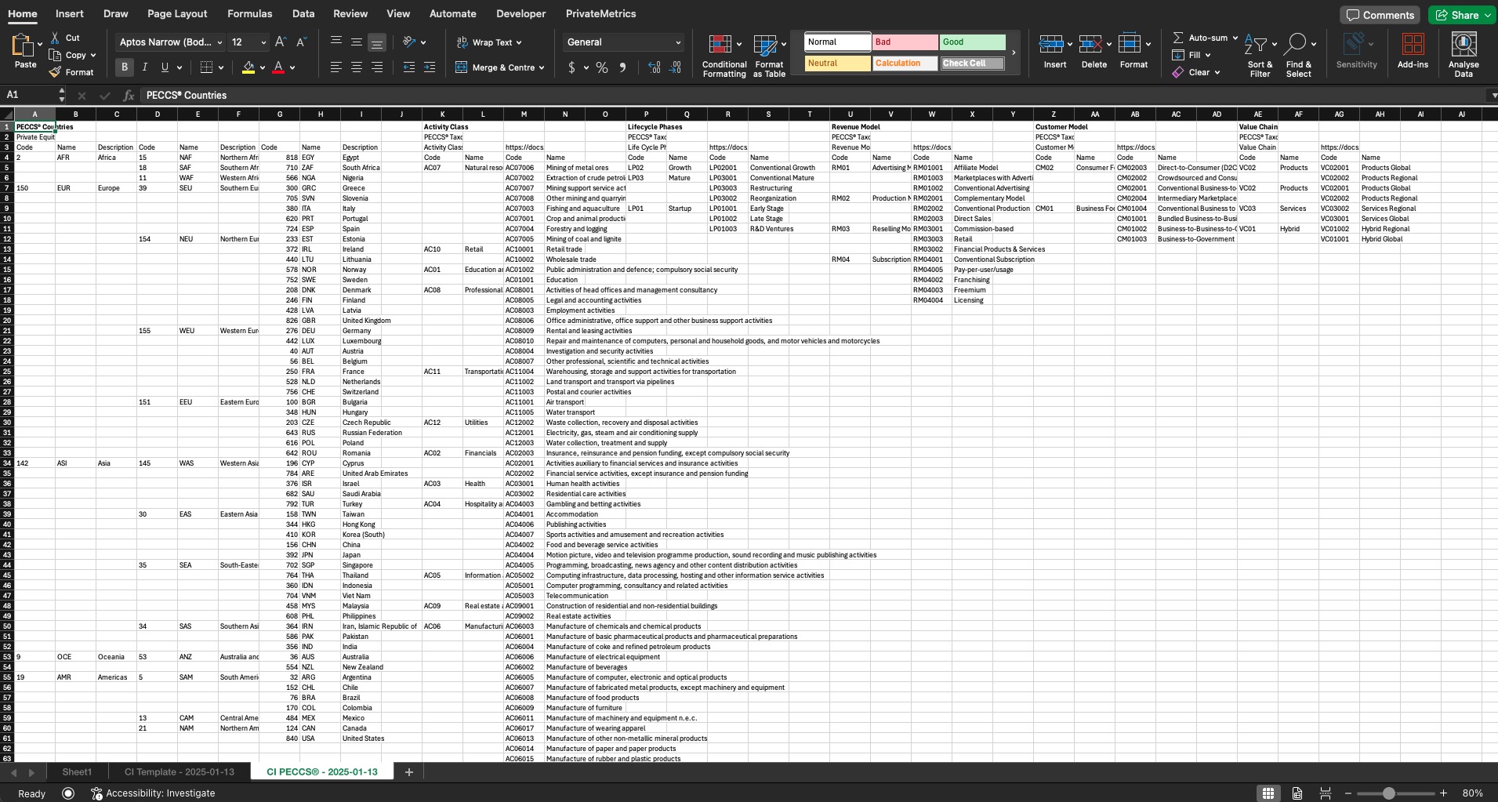The width and height of the screenshot is (1498, 802).
Task: Open the Comments pane button
Action: point(1380,15)
